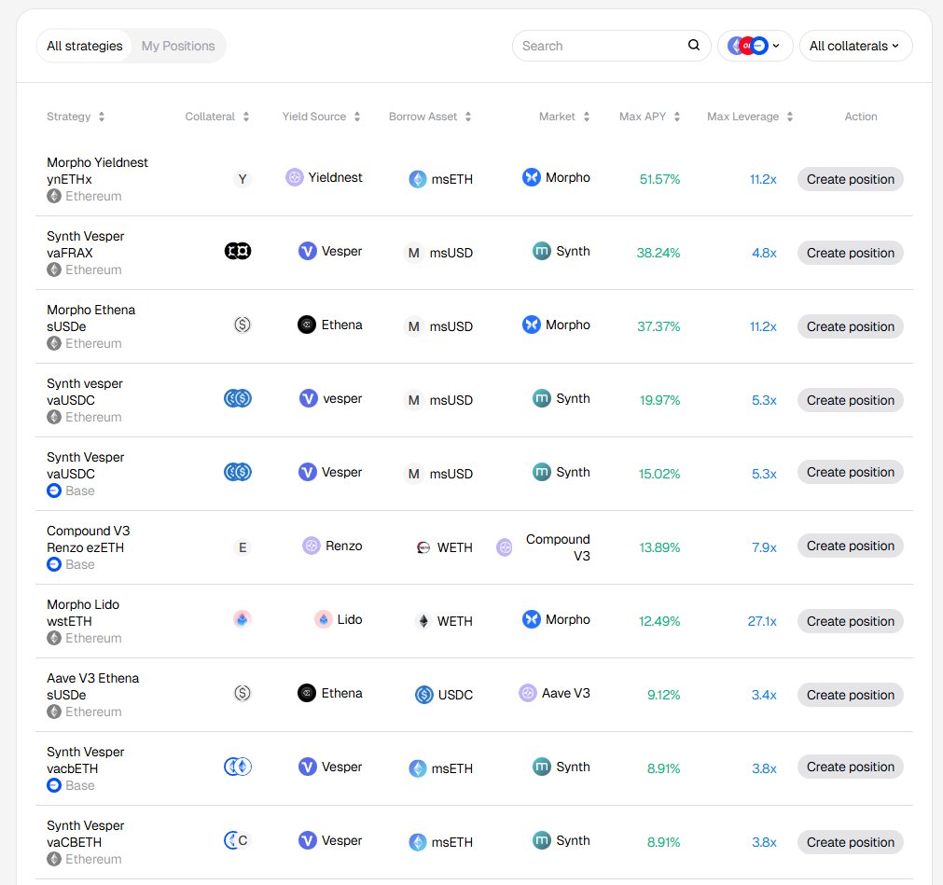Create position for Aave V3 Ethena sUSDe
943x885 pixels.
tap(850, 695)
